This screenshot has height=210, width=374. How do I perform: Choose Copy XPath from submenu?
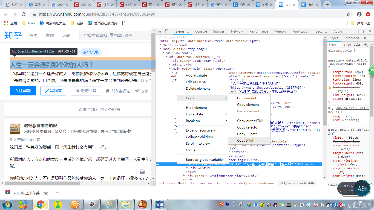249,141
